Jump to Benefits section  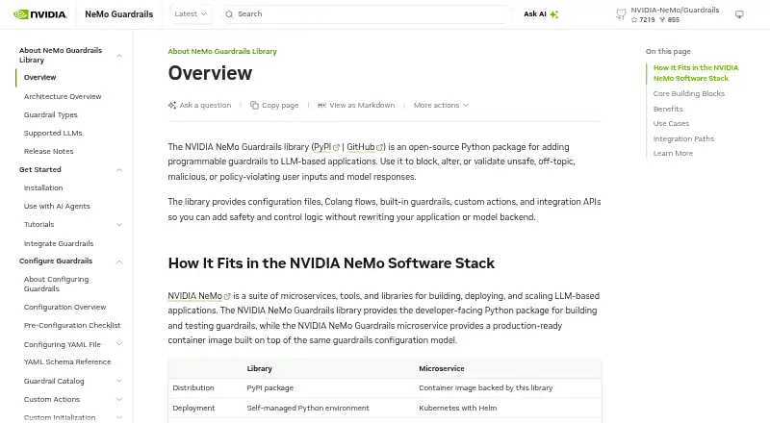pyautogui.click(x=668, y=109)
